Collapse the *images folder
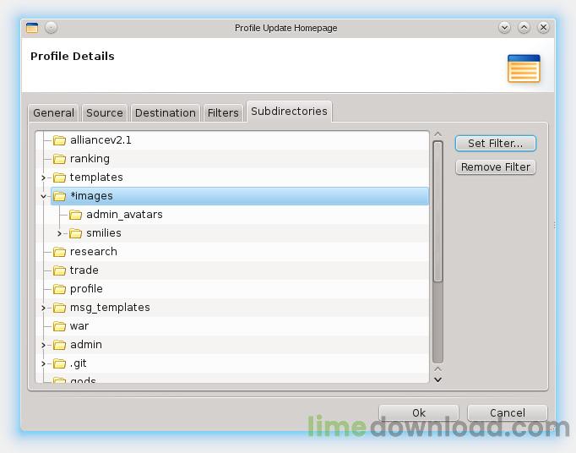576x453 pixels. click(x=43, y=196)
